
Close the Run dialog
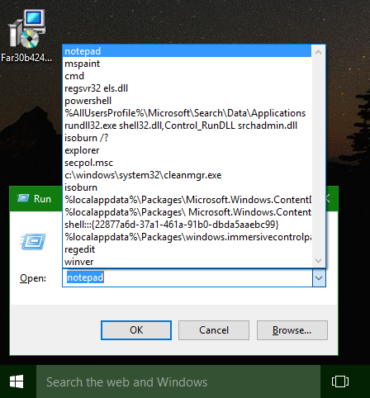[x=328, y=198]
